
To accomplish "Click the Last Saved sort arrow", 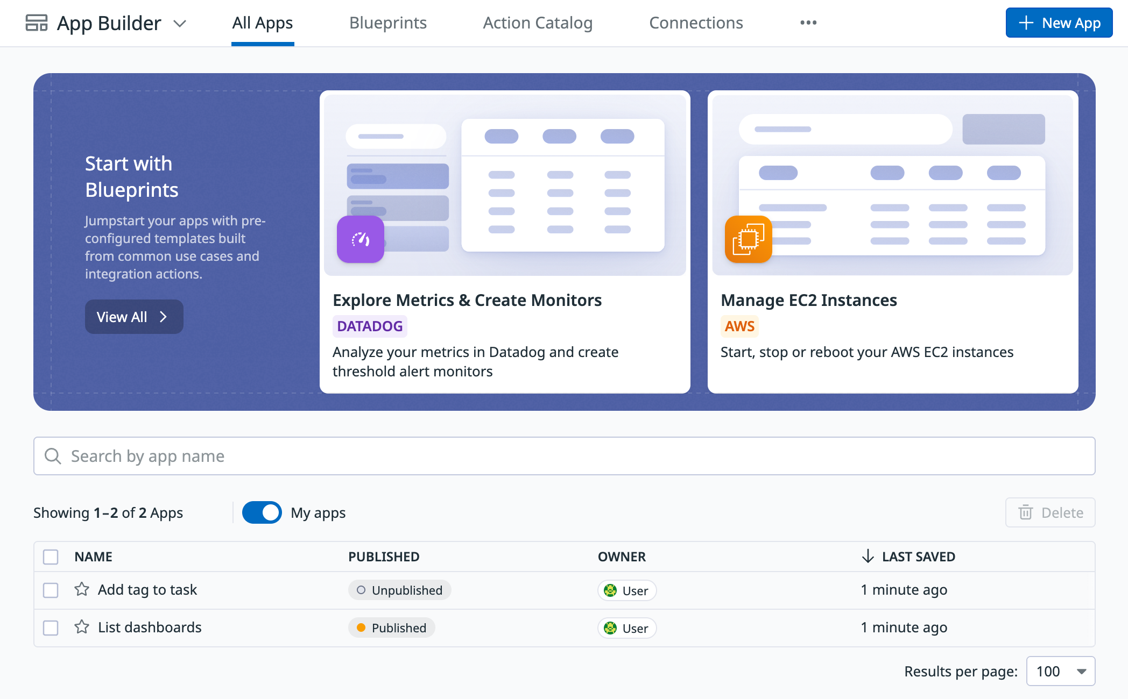I will tap(868, 557).
